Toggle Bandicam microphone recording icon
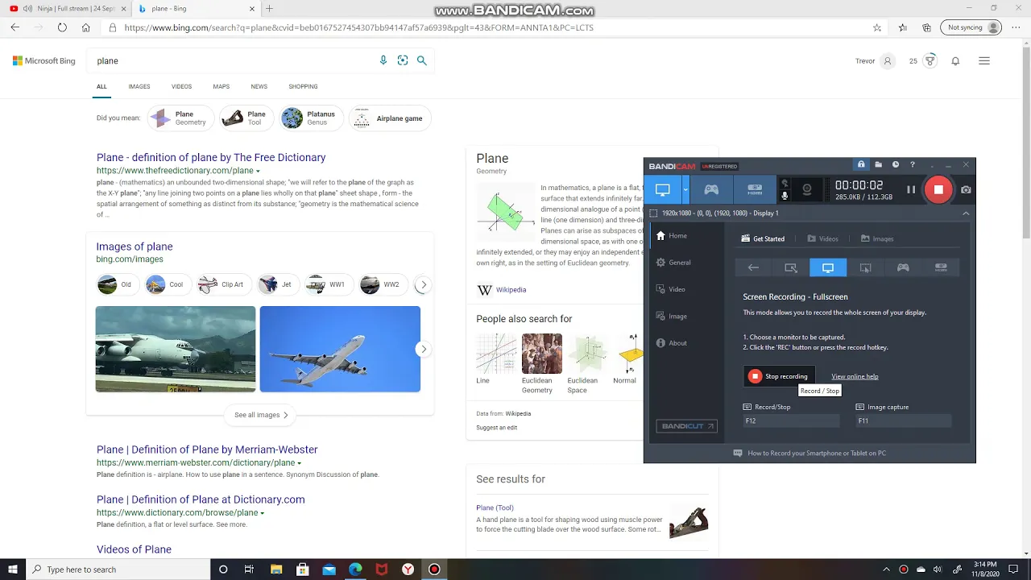 (x=785, y=196)
